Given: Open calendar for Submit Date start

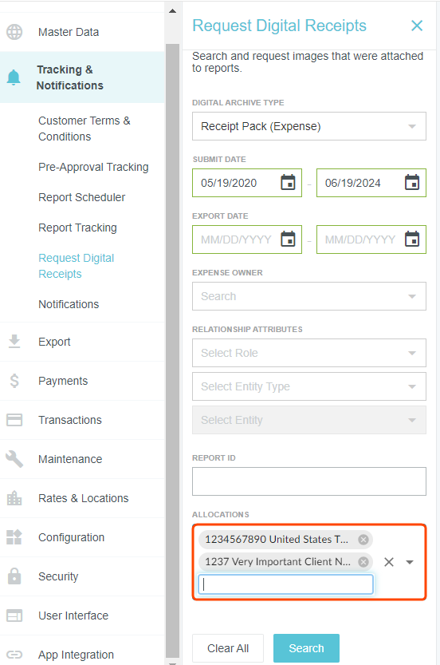Looking at the screenshot, I should (288, 183).
